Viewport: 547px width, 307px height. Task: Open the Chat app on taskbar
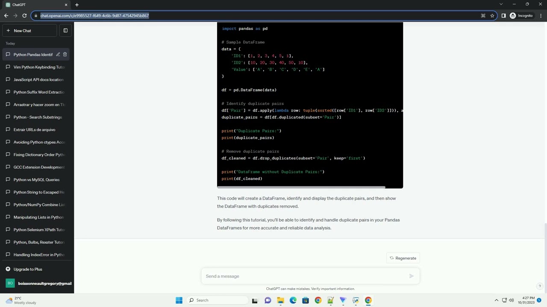(268, 300)
